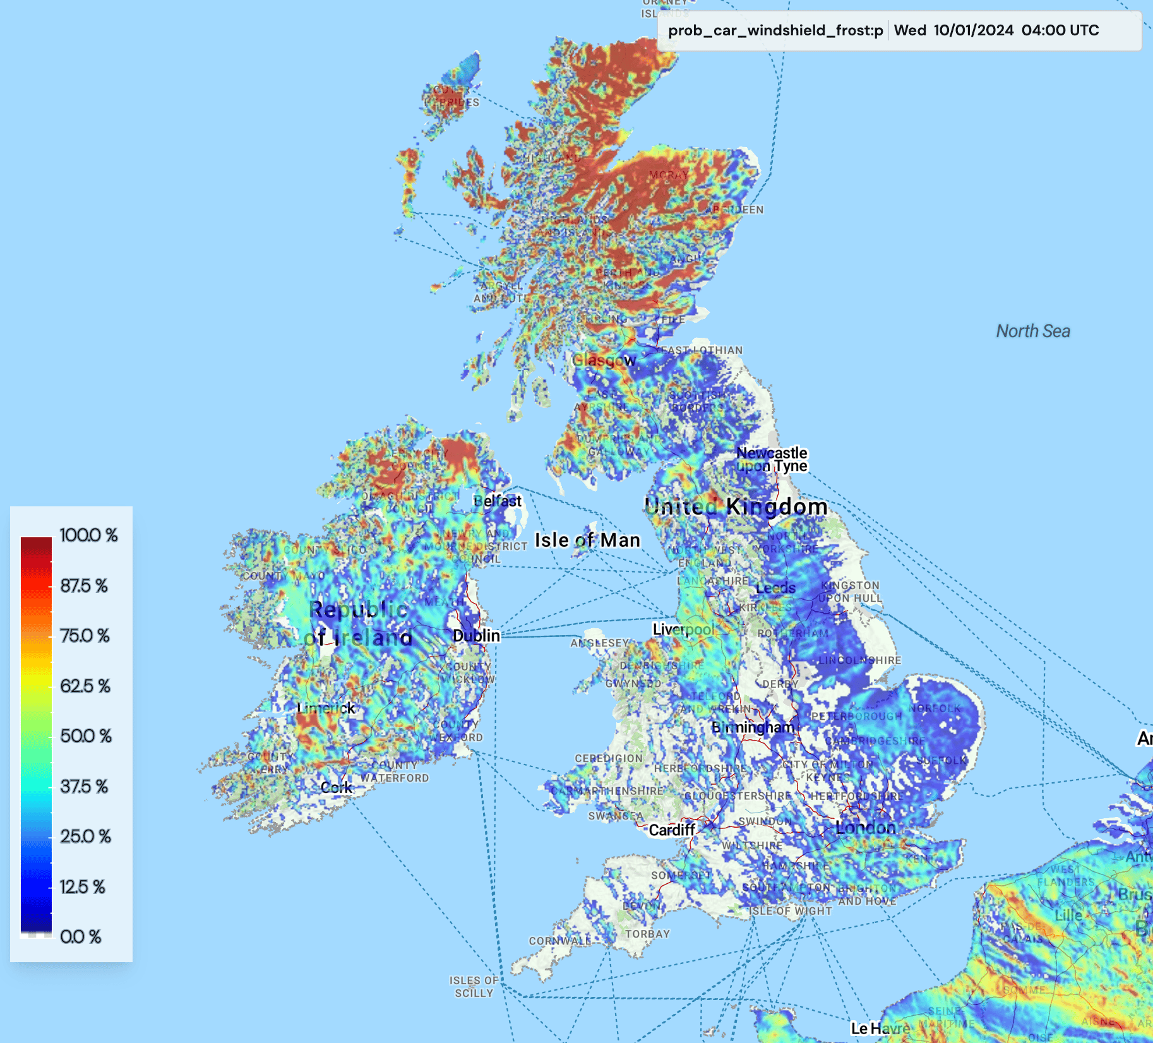The height and width of the screenshot is (1043, 1153).
Task: Click the 100.0 % legend label
Action: click(x=88, y=535)
